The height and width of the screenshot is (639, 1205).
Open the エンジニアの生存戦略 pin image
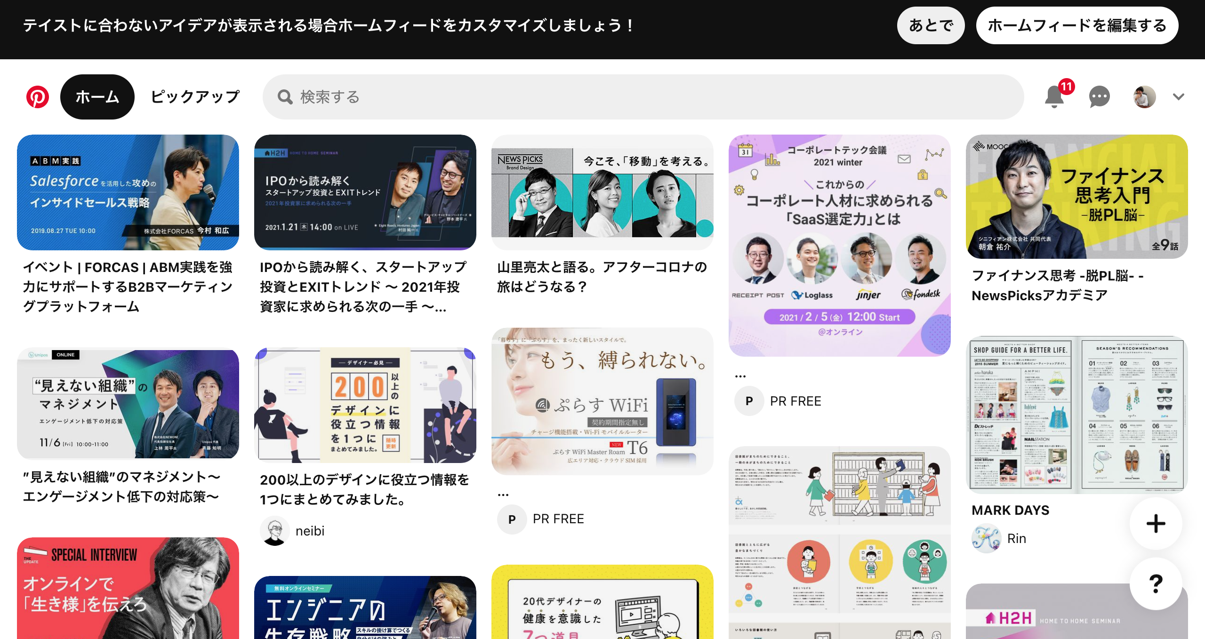[x=365, y=607]
